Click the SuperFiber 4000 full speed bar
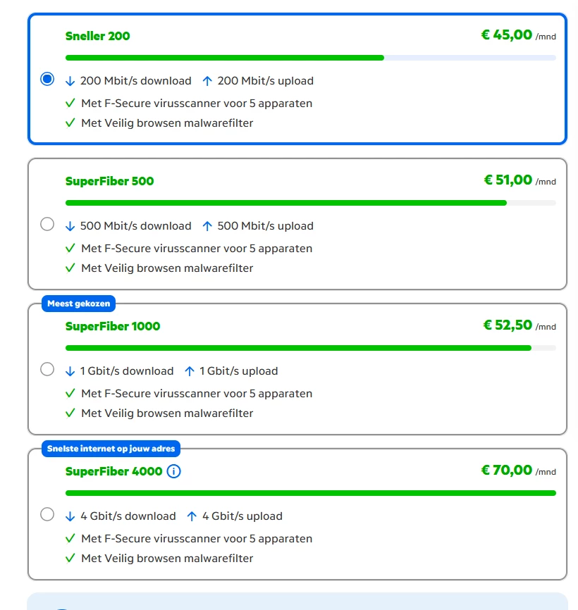The height and width of the screenshot is (610, 578). (311, 493)
